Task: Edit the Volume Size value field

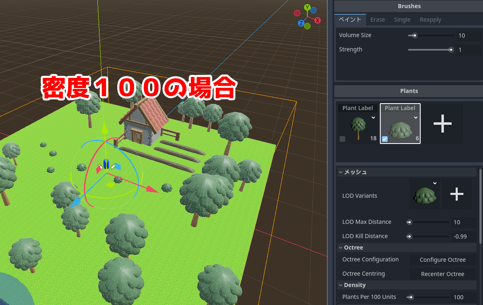Action: coord(468,35)
